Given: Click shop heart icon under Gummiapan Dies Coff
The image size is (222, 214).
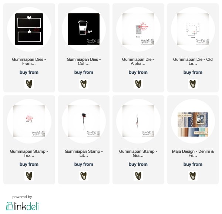Looking at the screenshot, I should tap(84, 84).
